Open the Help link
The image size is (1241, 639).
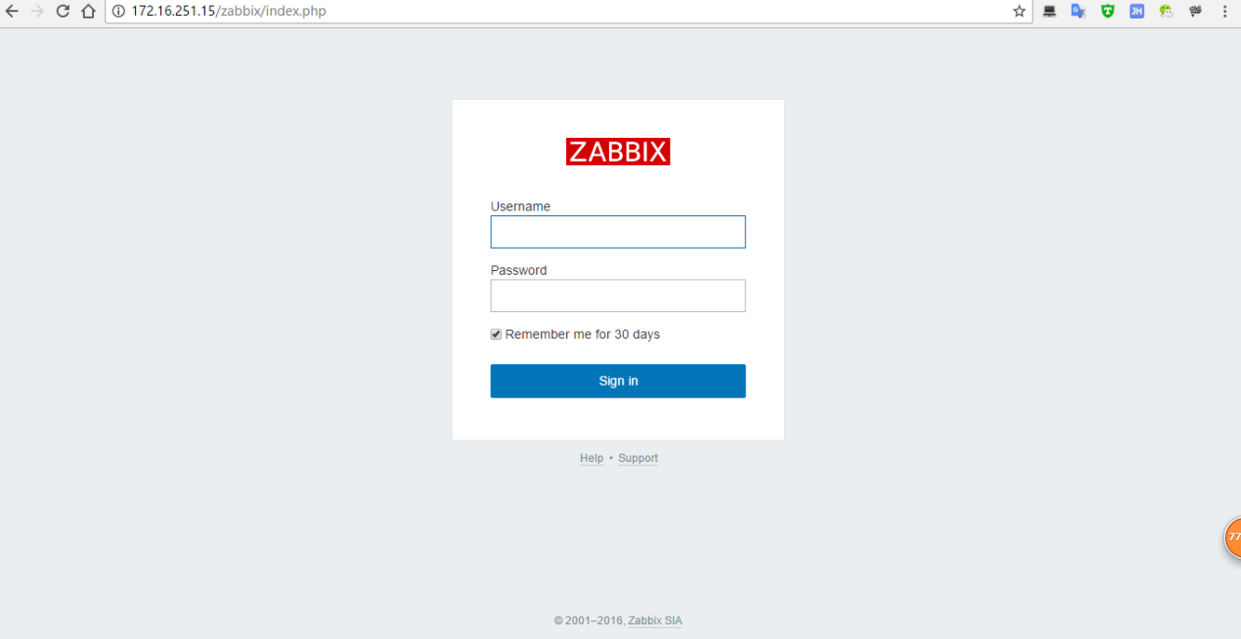tap(591, 458)
